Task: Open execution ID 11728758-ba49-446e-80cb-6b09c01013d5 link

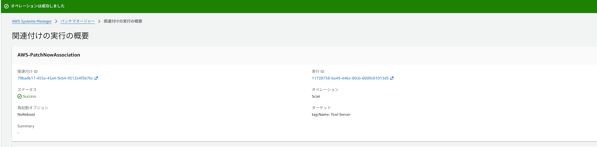Action: pyautogui.click(x=350, y=78)
